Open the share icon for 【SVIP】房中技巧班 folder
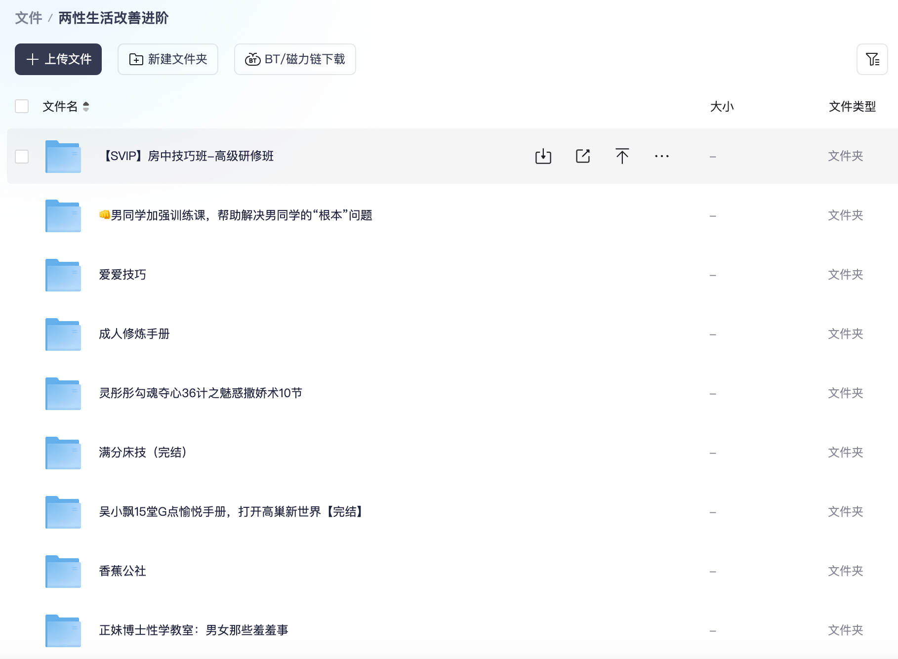 [582, 156]
